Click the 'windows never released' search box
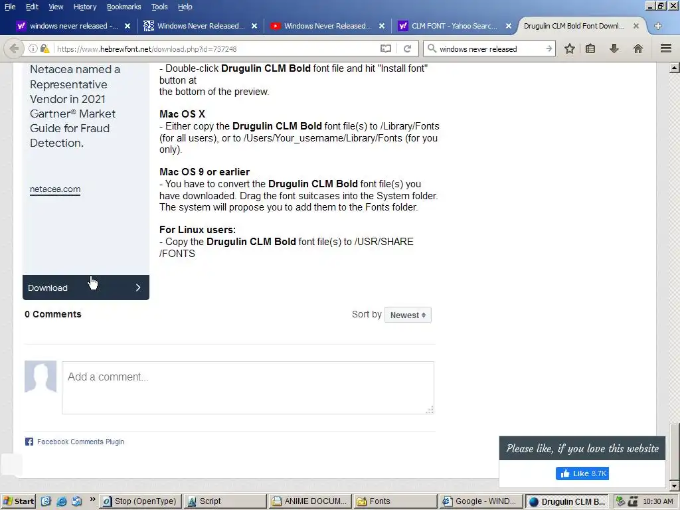Screen dimensions: 680x510 click(x=489, y=48)
